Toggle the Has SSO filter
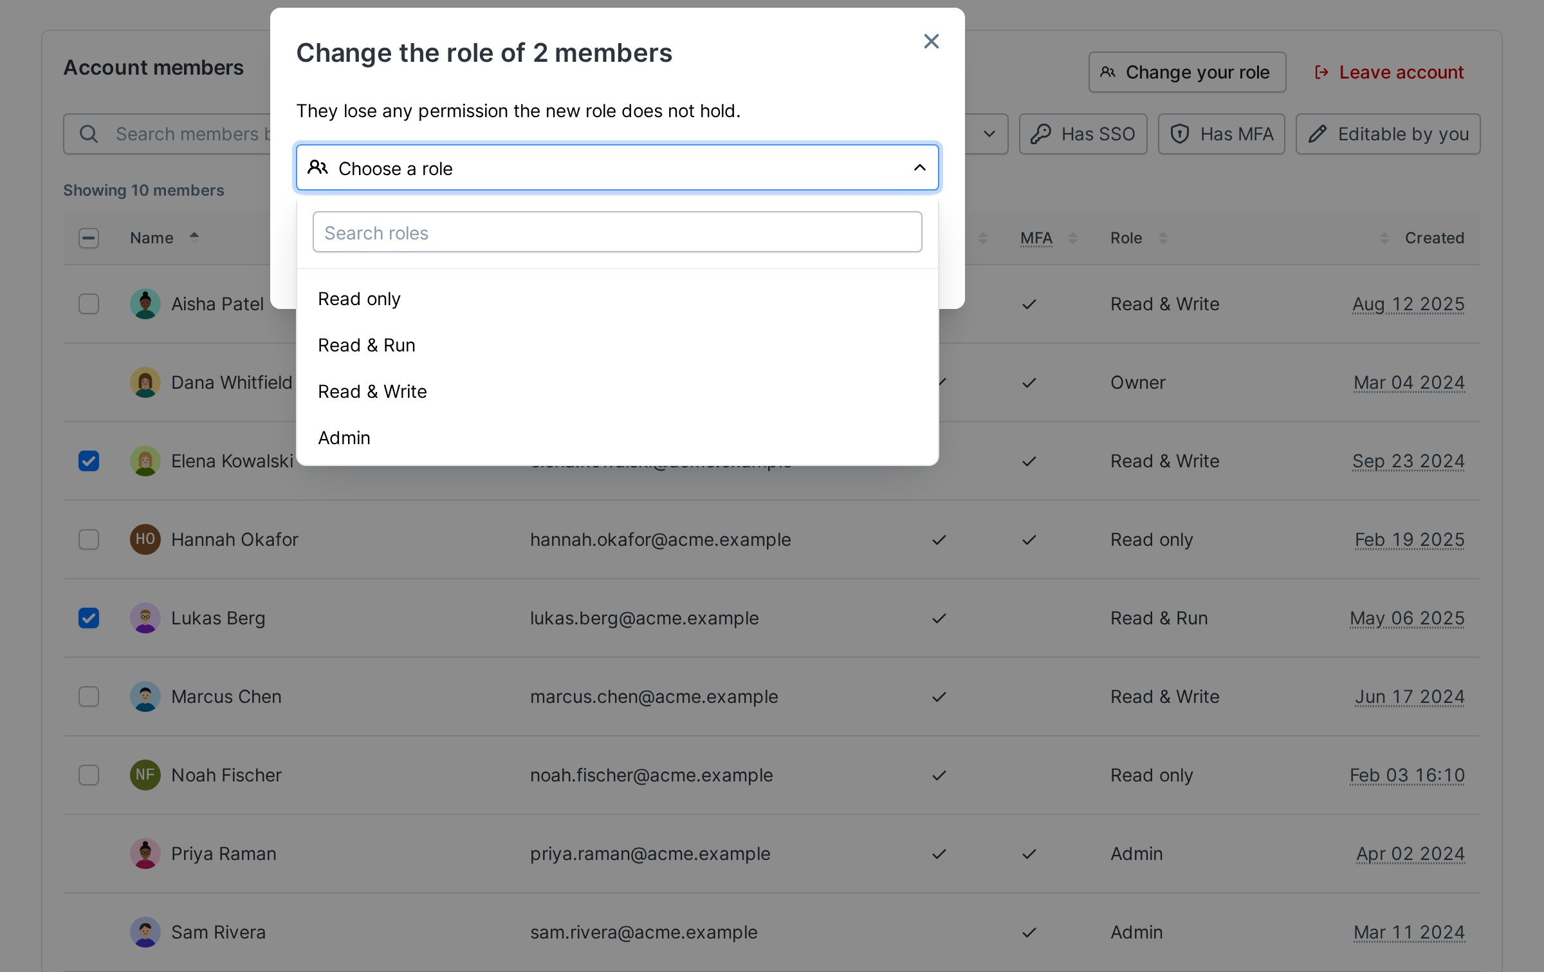Image resolution: width=1544 pixels, height=972 pixels. (x=1083, y=134)
